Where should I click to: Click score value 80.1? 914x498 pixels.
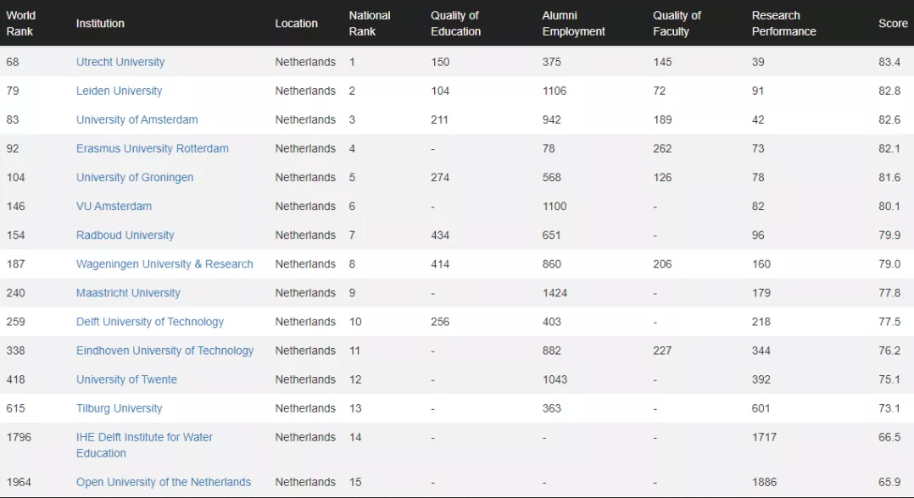tap(889, 206)
